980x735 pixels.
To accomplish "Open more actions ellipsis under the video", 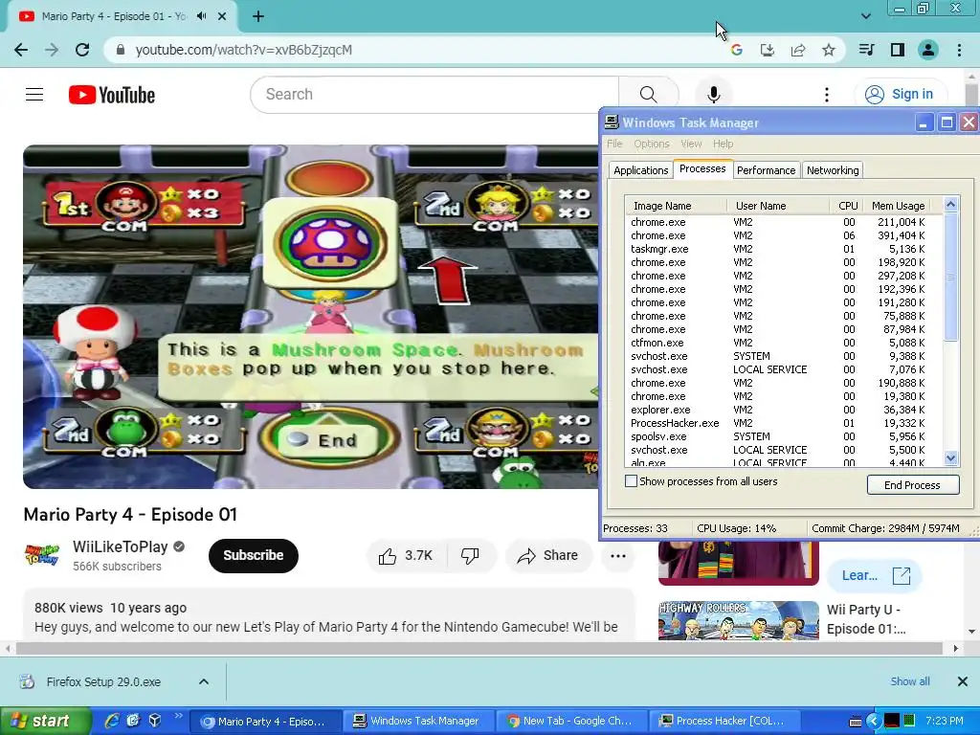I will 618,556.
